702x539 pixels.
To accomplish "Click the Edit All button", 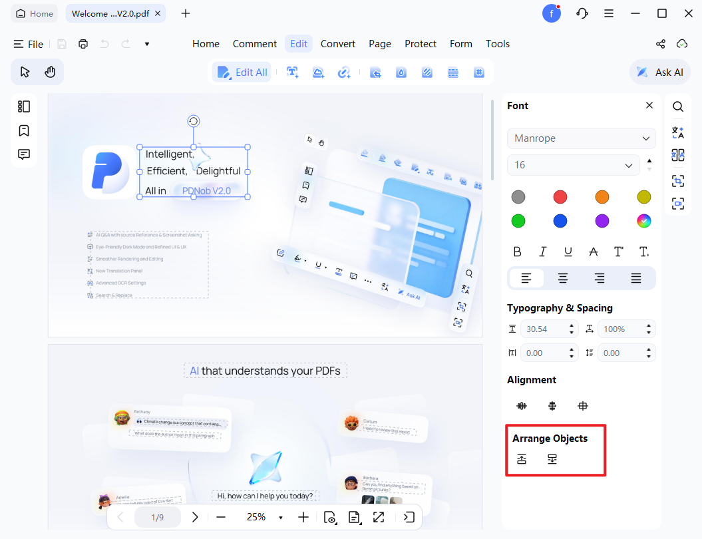I will [242, 72].
